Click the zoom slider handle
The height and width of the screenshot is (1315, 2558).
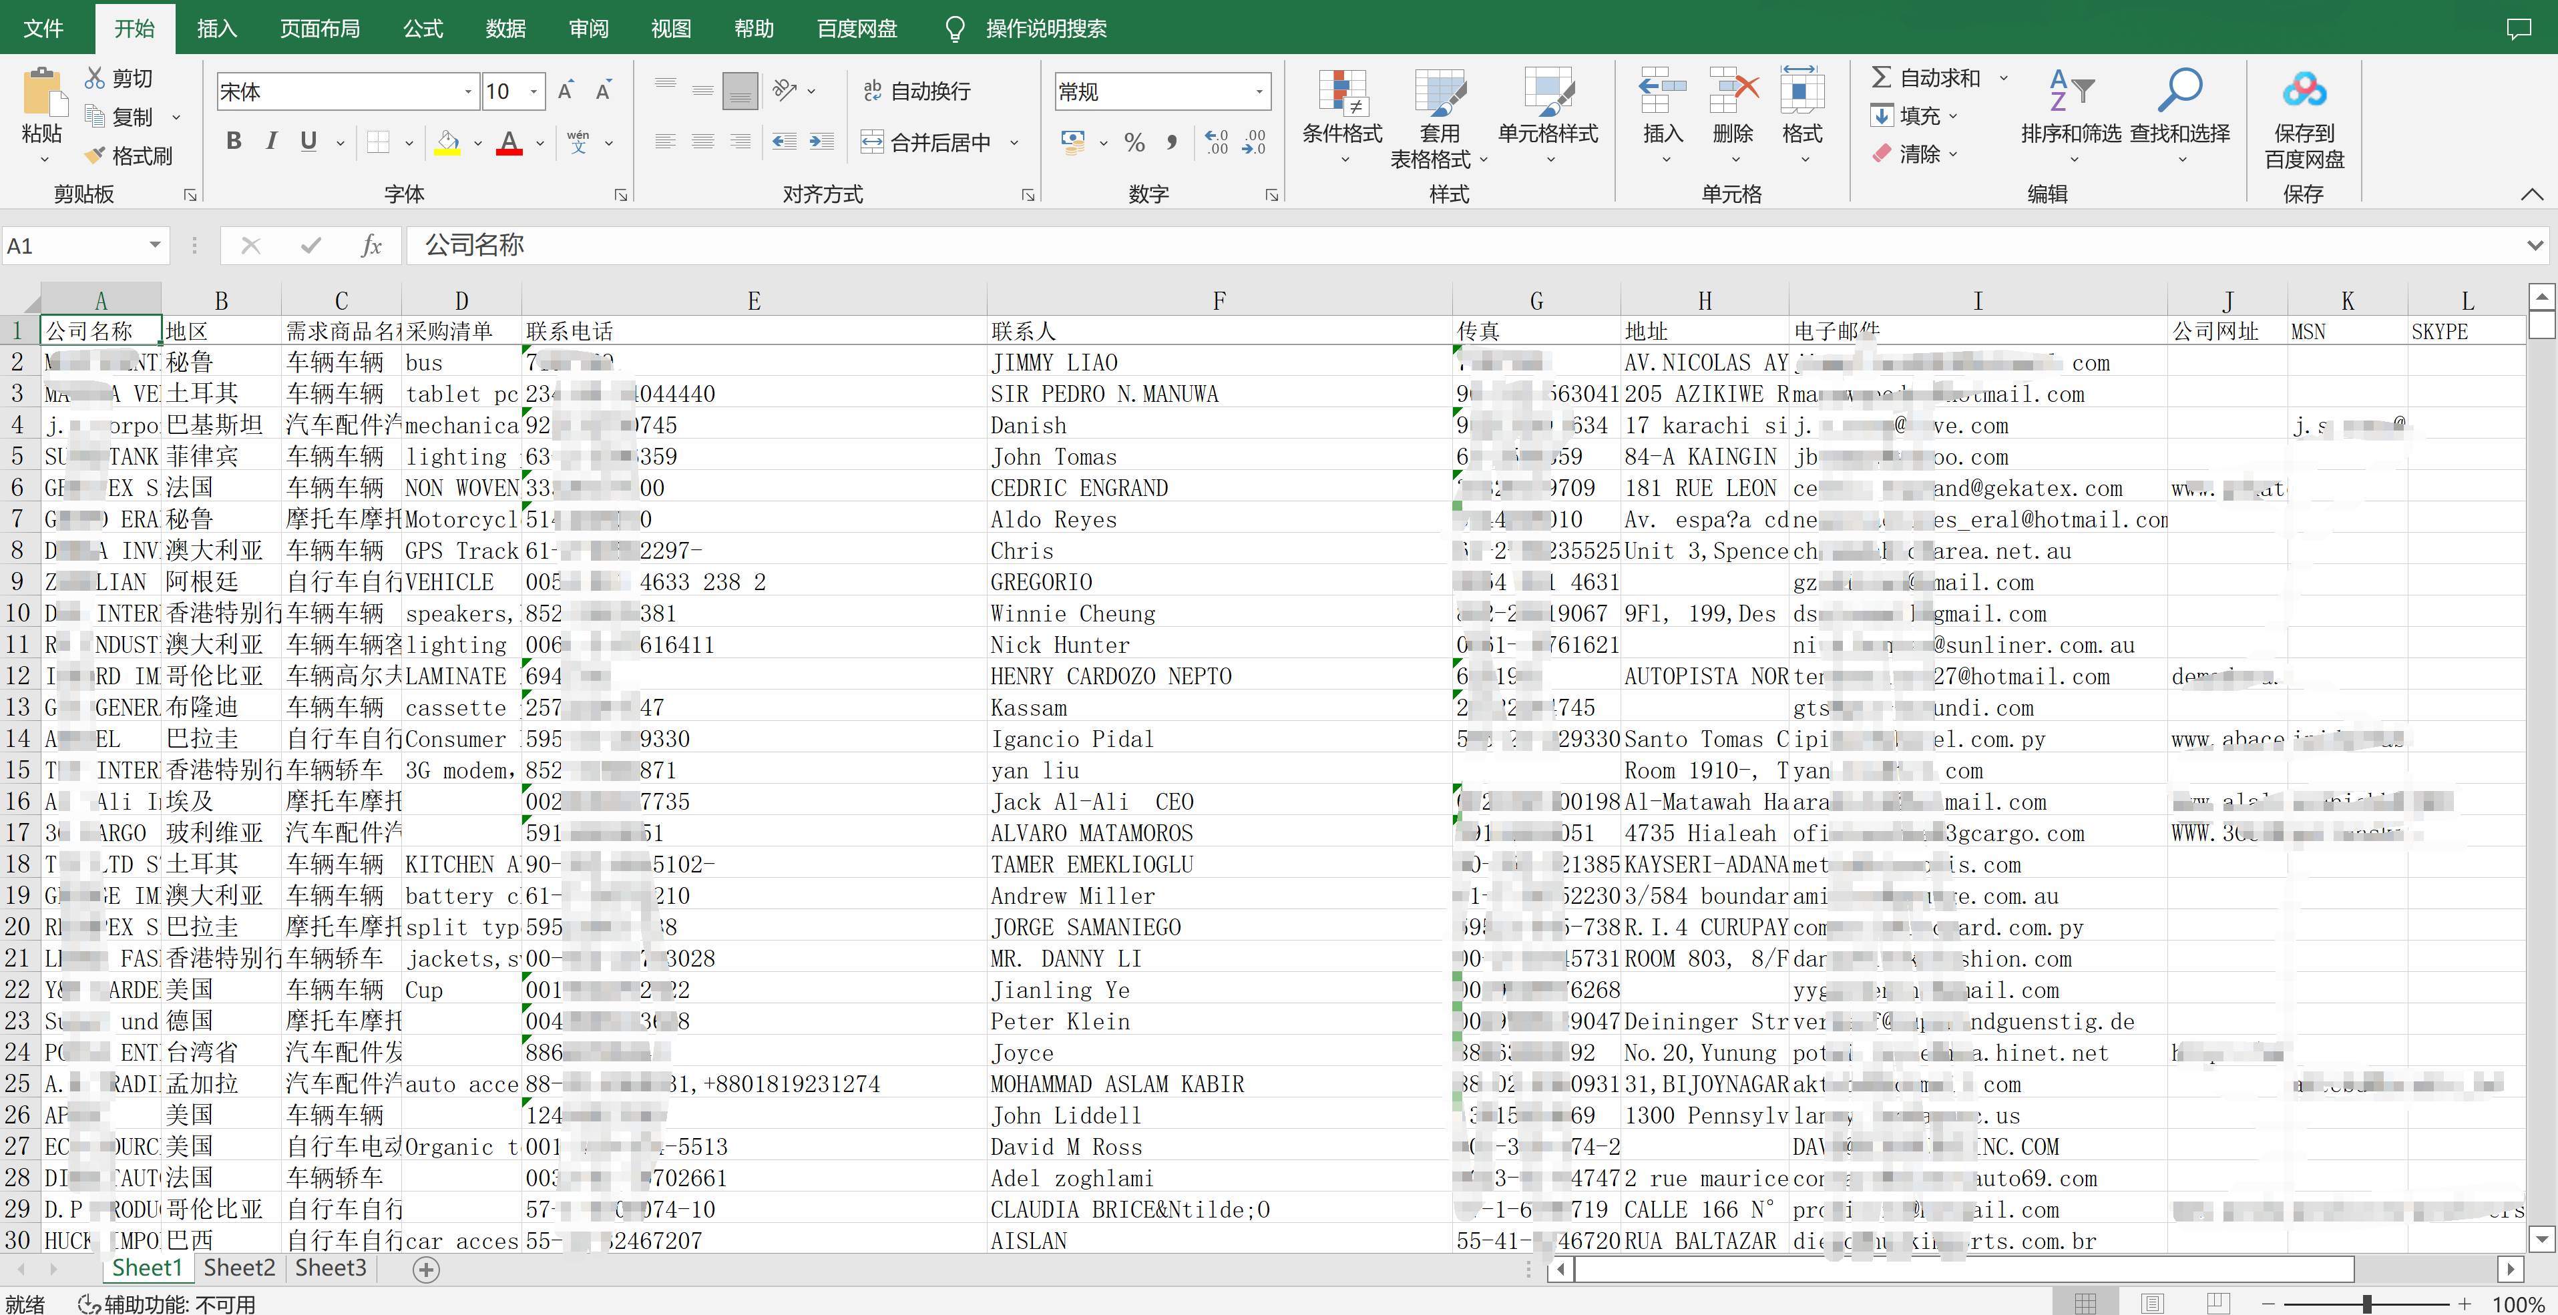pos(2367,1303)
